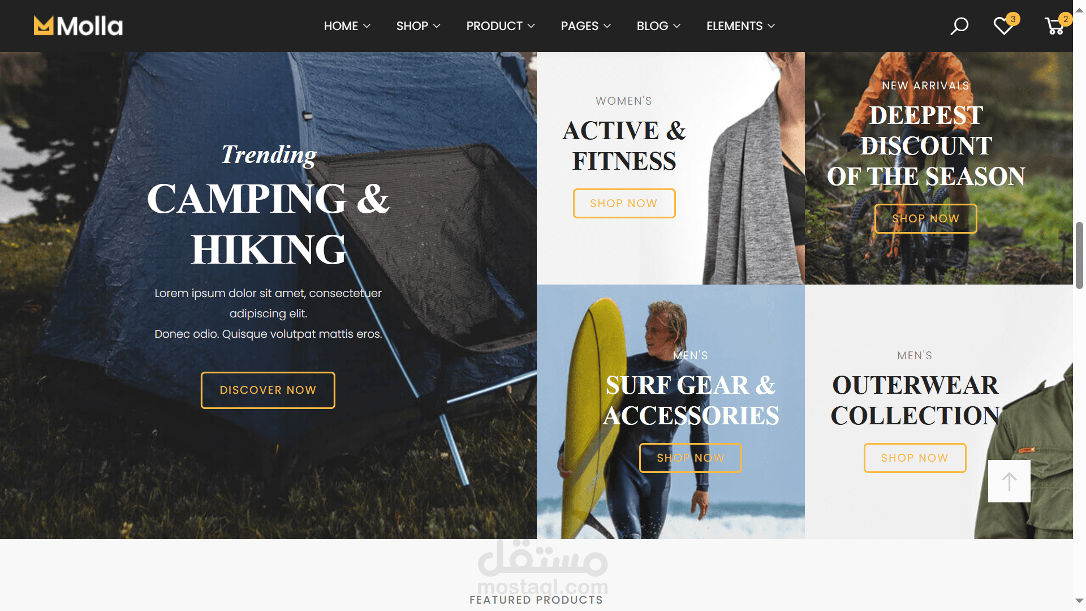Click scrollbar down arrow at bottom
This screenshot has width=1086, height=611.
(1079, 601)
